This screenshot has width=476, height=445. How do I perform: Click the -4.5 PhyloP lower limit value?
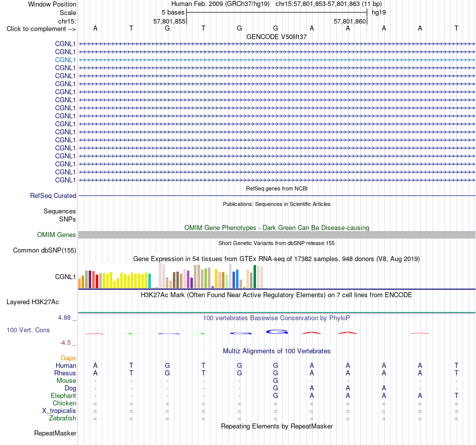pos(65,343)
